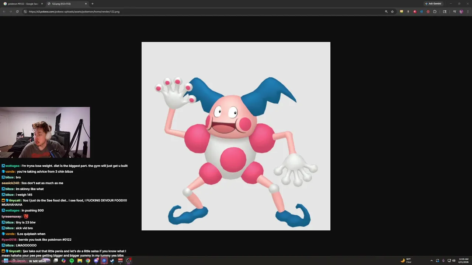The height and width of the screenshot is (265, 472).
Task: Go back using the browser back arrow
Action: (x=4, y=11)
